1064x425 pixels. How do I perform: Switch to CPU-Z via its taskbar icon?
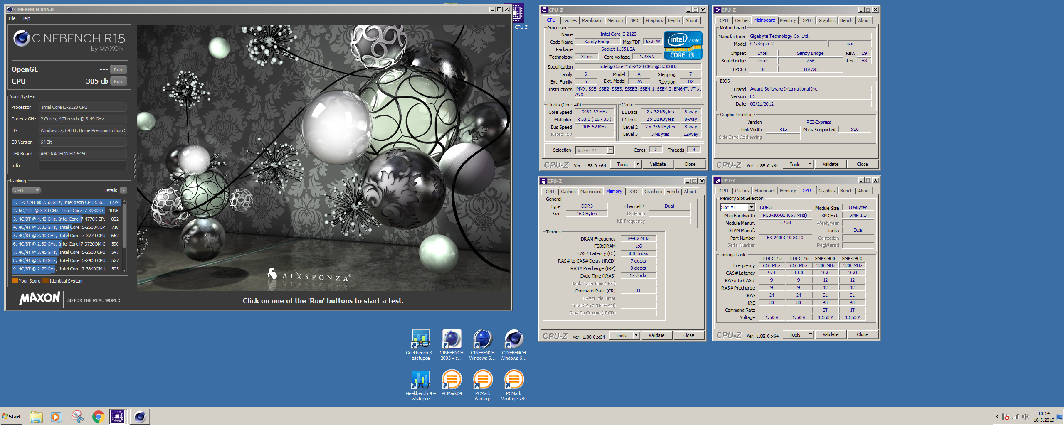pyautogui.click(x=118, y=417)
